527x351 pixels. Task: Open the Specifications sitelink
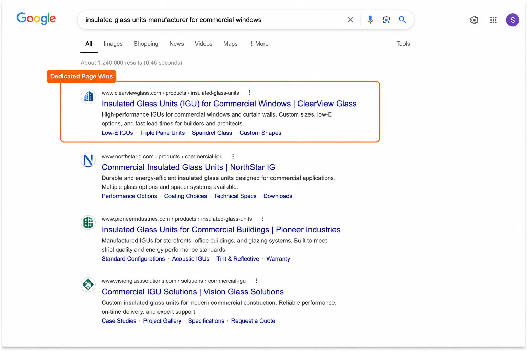tap(206, 321)
